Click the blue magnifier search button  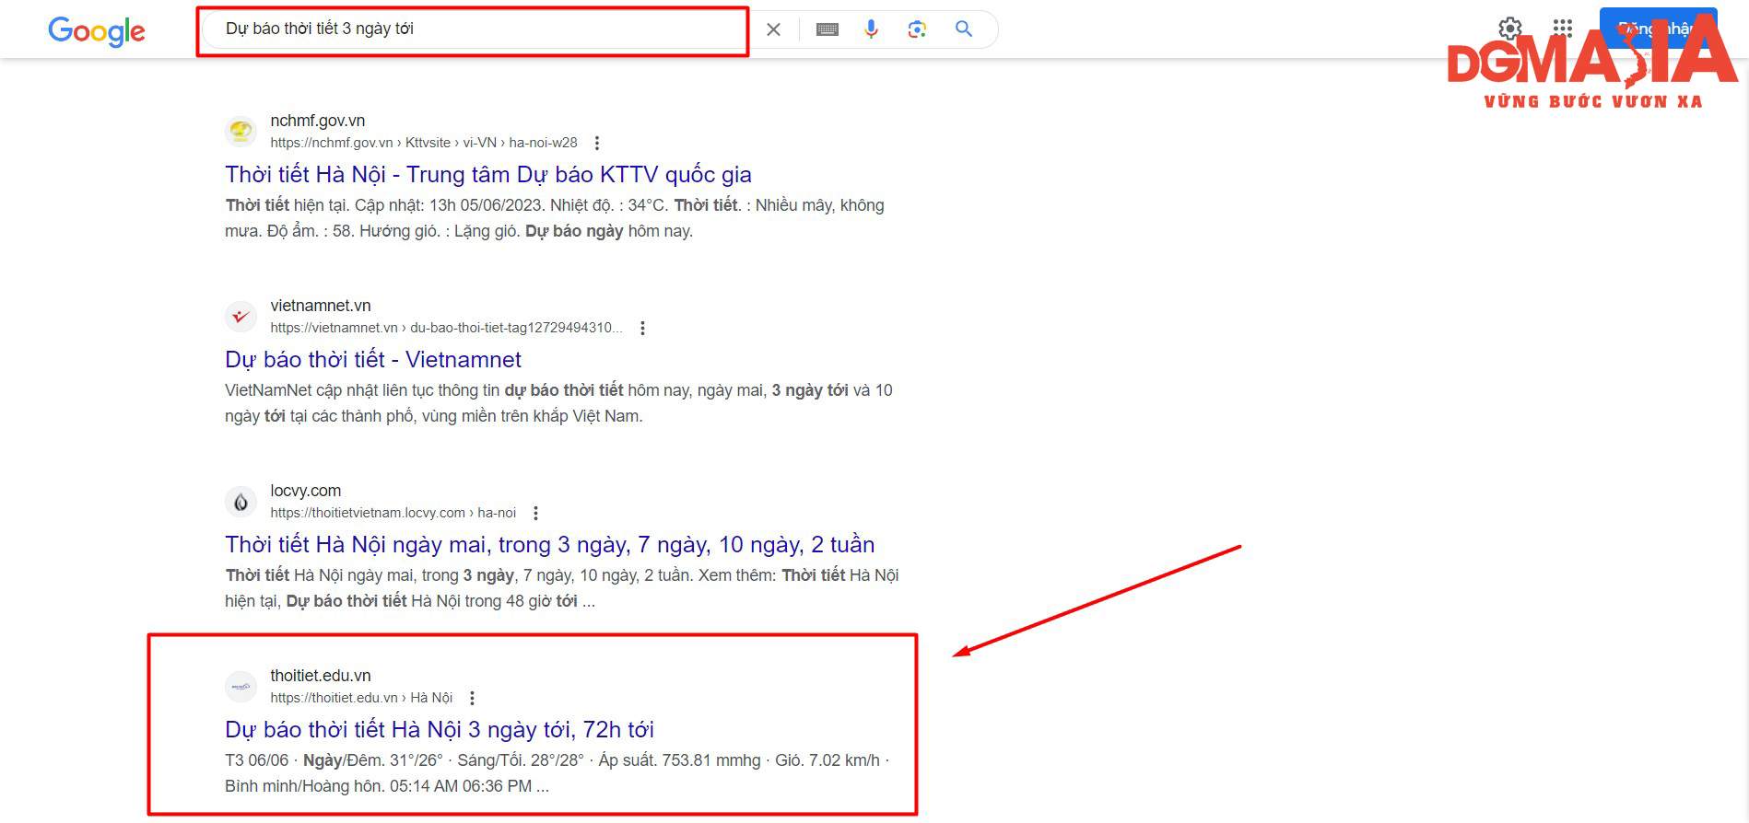(x=964, y=29)
